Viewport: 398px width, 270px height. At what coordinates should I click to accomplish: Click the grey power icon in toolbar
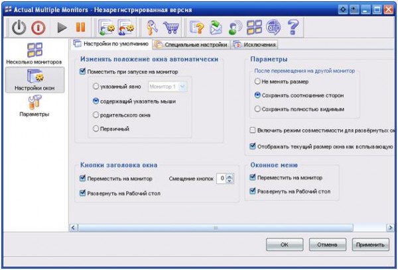[19, 27]
